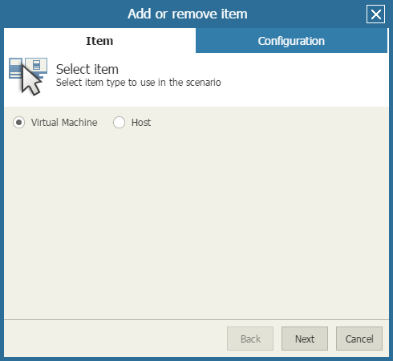Click the Next button
This screenshot has width=393, height=361.
click(x=305, y=339)
